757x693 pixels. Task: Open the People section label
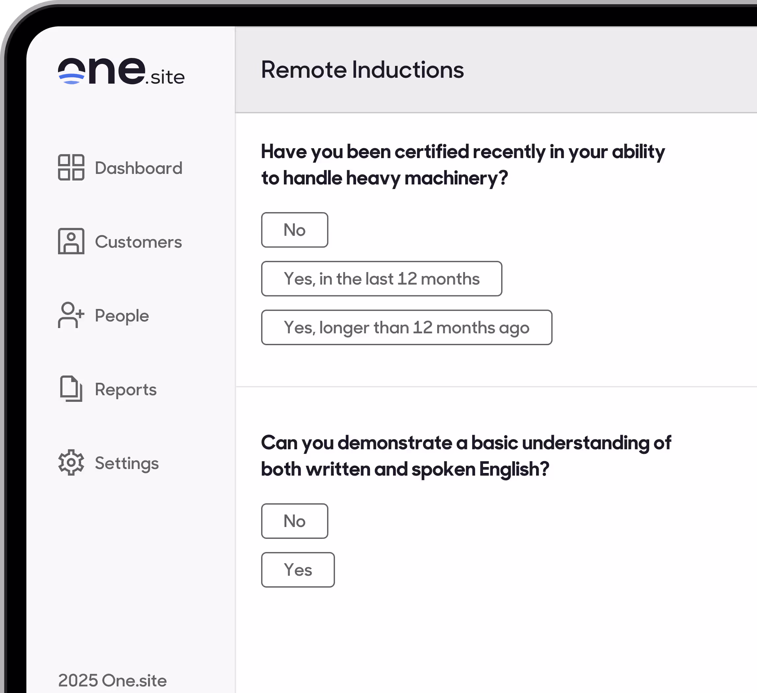(x=122, y=316)
